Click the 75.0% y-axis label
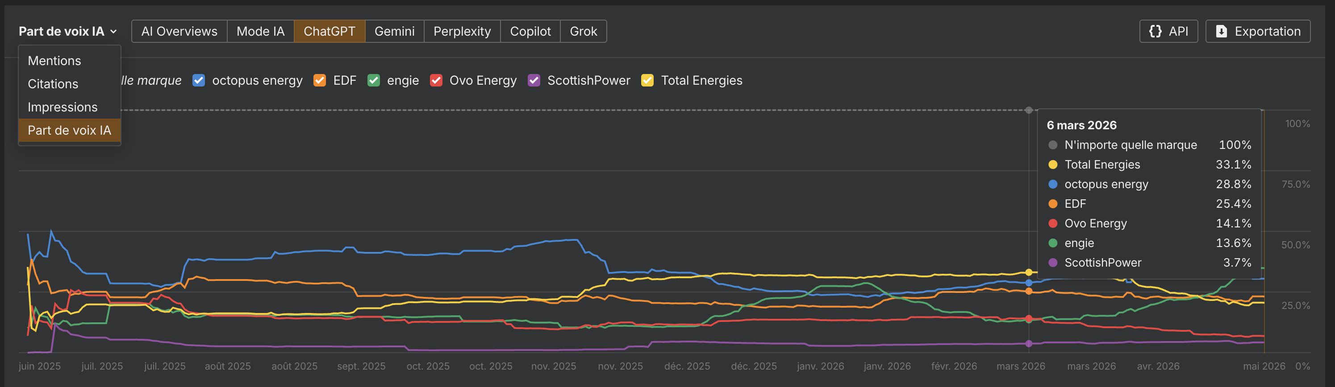This screenshot has width=1335, height=387. (x=1296, y=184)
